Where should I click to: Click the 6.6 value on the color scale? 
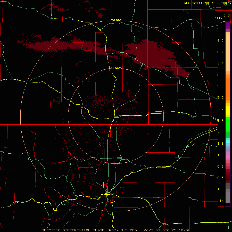(220, 75)
